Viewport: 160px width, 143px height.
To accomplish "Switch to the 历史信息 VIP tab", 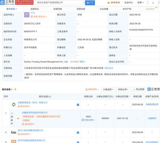I will coord(150,9).
